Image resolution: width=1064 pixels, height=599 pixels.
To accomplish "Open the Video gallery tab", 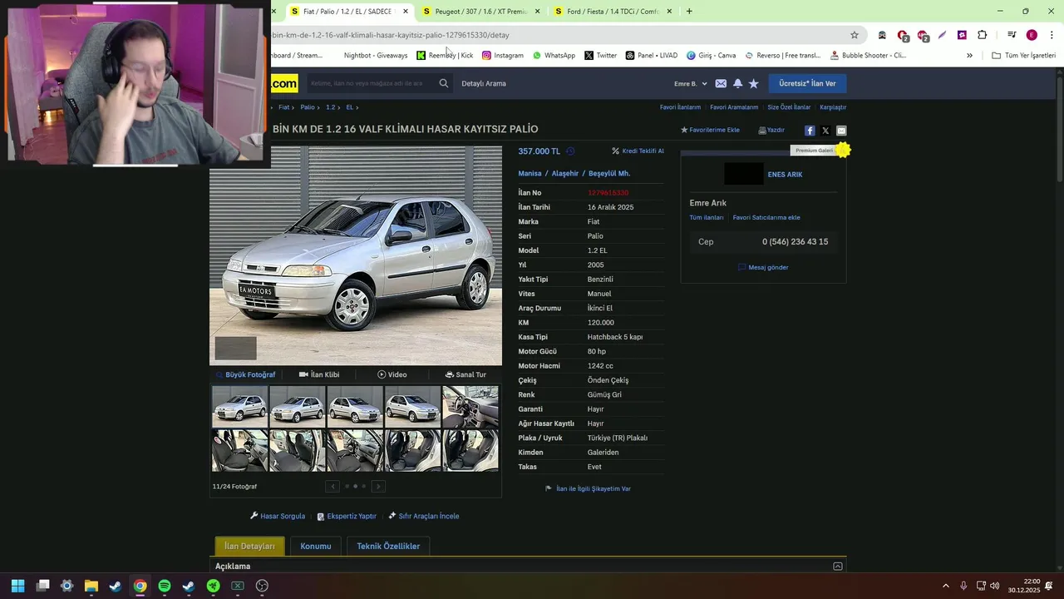I will click(x=392, y=374).
